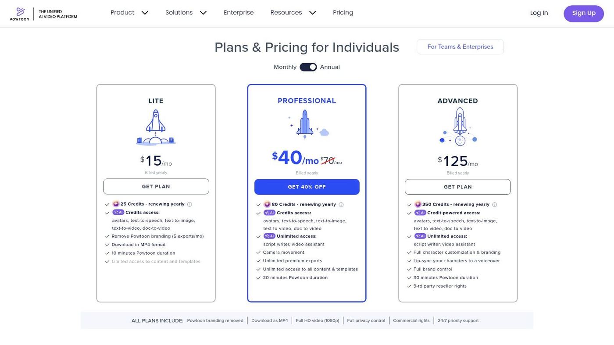The image size is (614, 345).
Task: Expand the Solutions dropdown menu
Action: click(186, 13)
